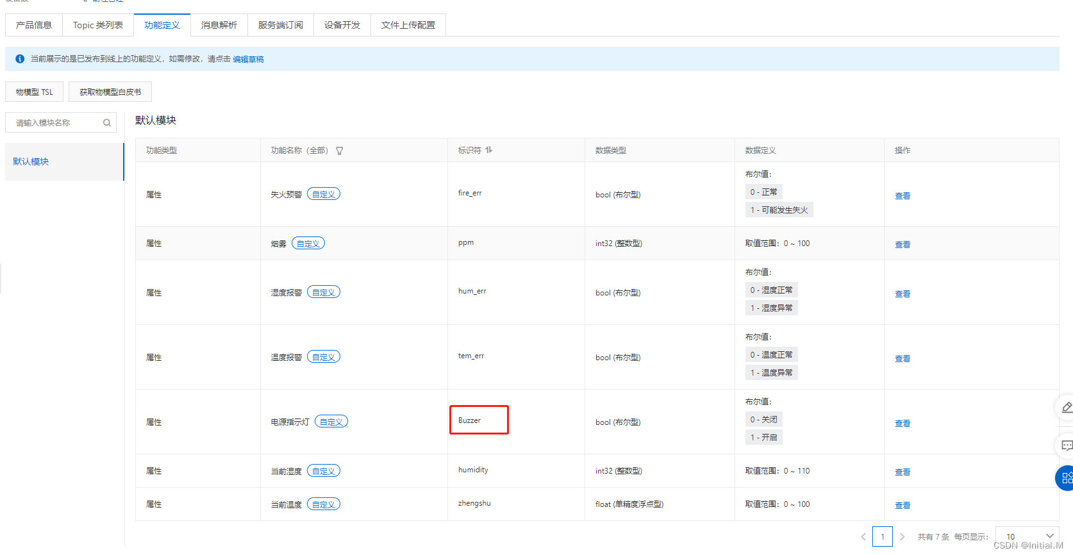1073x555 pixels.
Task: Click the 1 - 温度异常 value tag
Action: (x=772, y=373)
